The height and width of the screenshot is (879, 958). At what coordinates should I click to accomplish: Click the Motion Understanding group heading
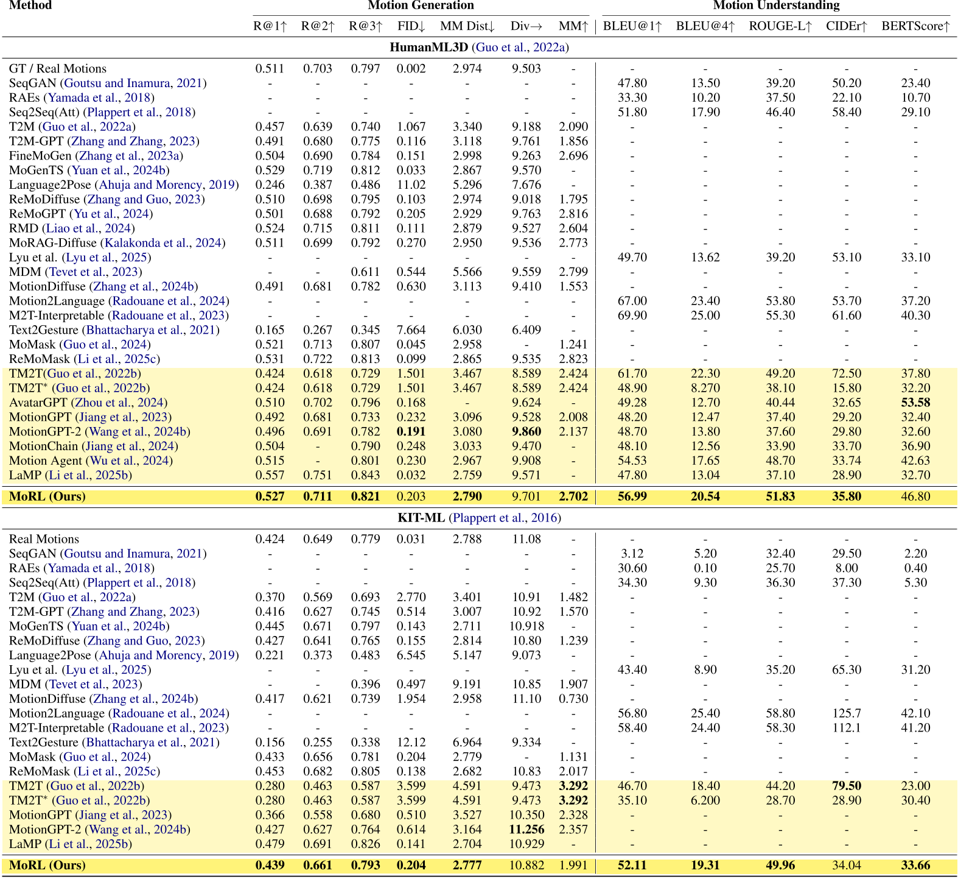pyautogui.click(x=776, y=5)
